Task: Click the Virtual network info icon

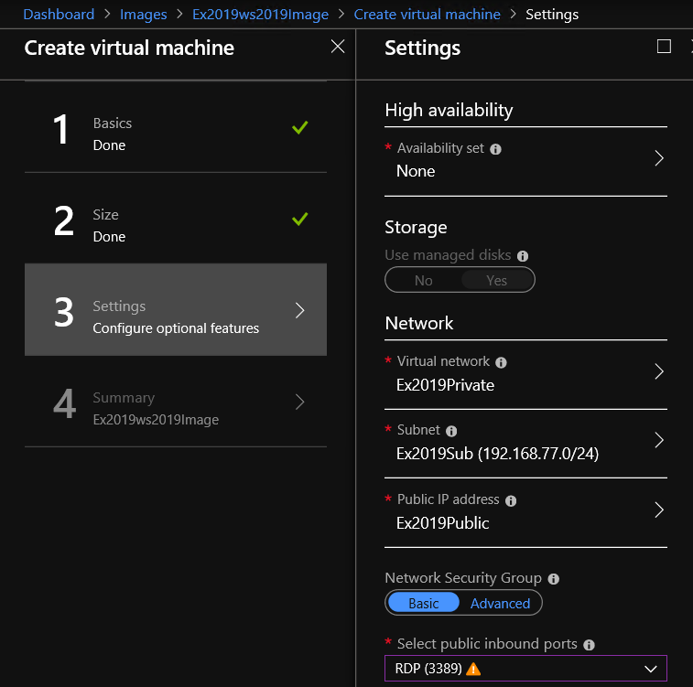Action: [x=501, y=362]
